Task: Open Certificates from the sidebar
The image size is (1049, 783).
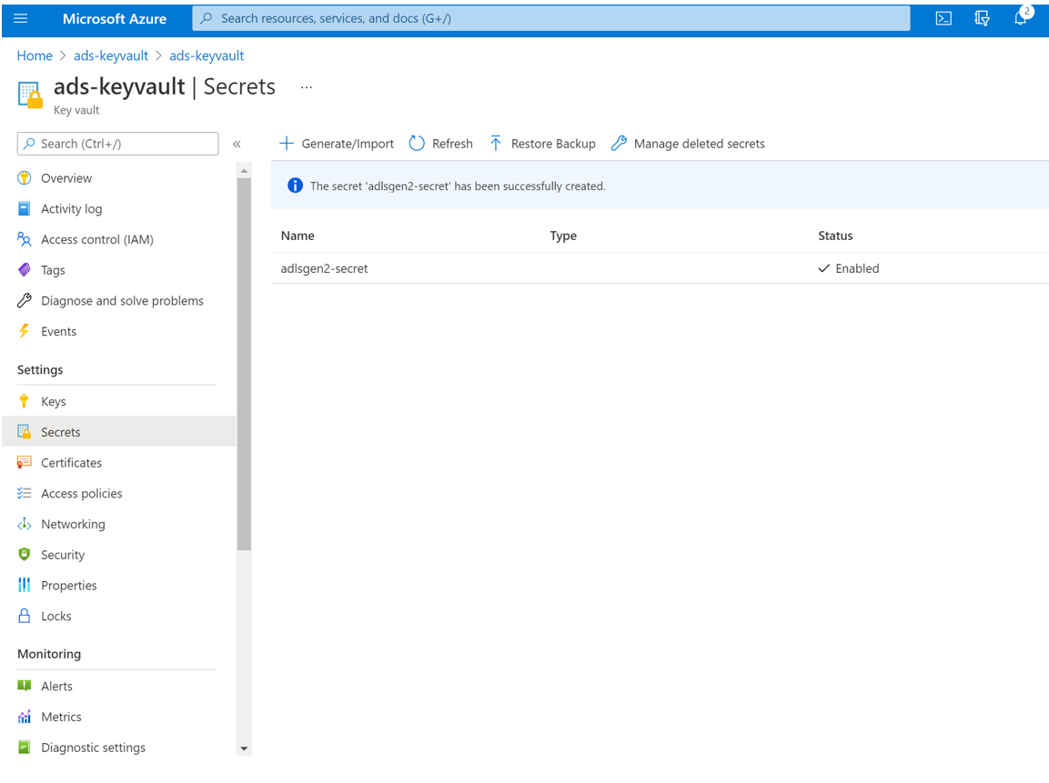Action: click(73, 462)
